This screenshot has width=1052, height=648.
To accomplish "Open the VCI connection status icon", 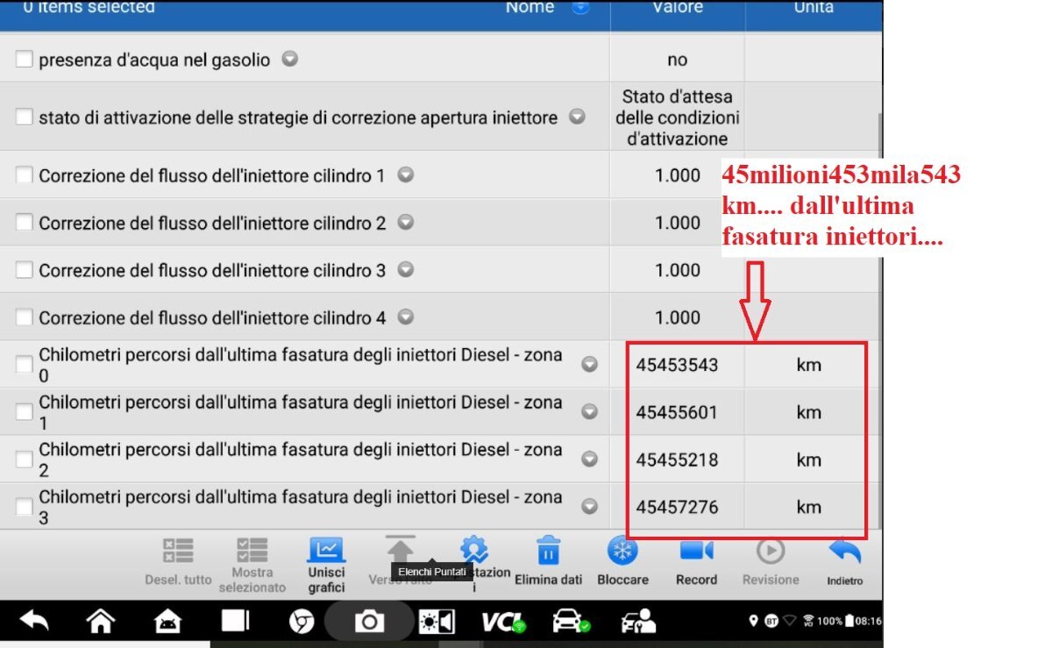I will coord(504,622).
